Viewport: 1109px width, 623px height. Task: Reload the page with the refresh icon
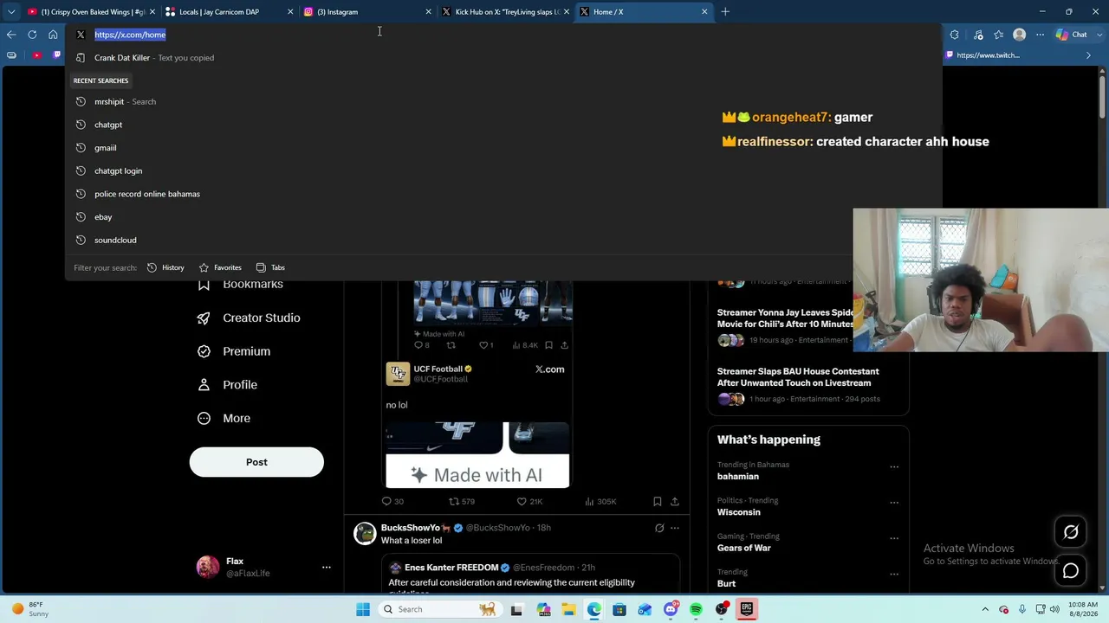32,35
